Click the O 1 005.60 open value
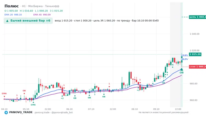 click(11, 11)
